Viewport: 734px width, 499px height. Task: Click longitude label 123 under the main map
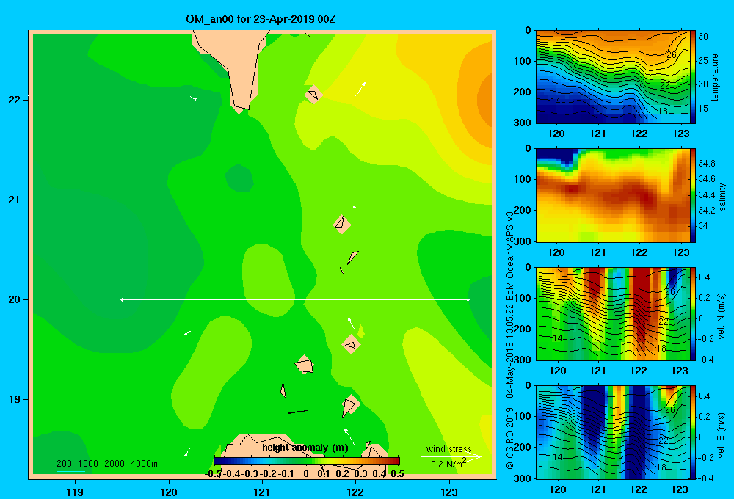point(449,492)
